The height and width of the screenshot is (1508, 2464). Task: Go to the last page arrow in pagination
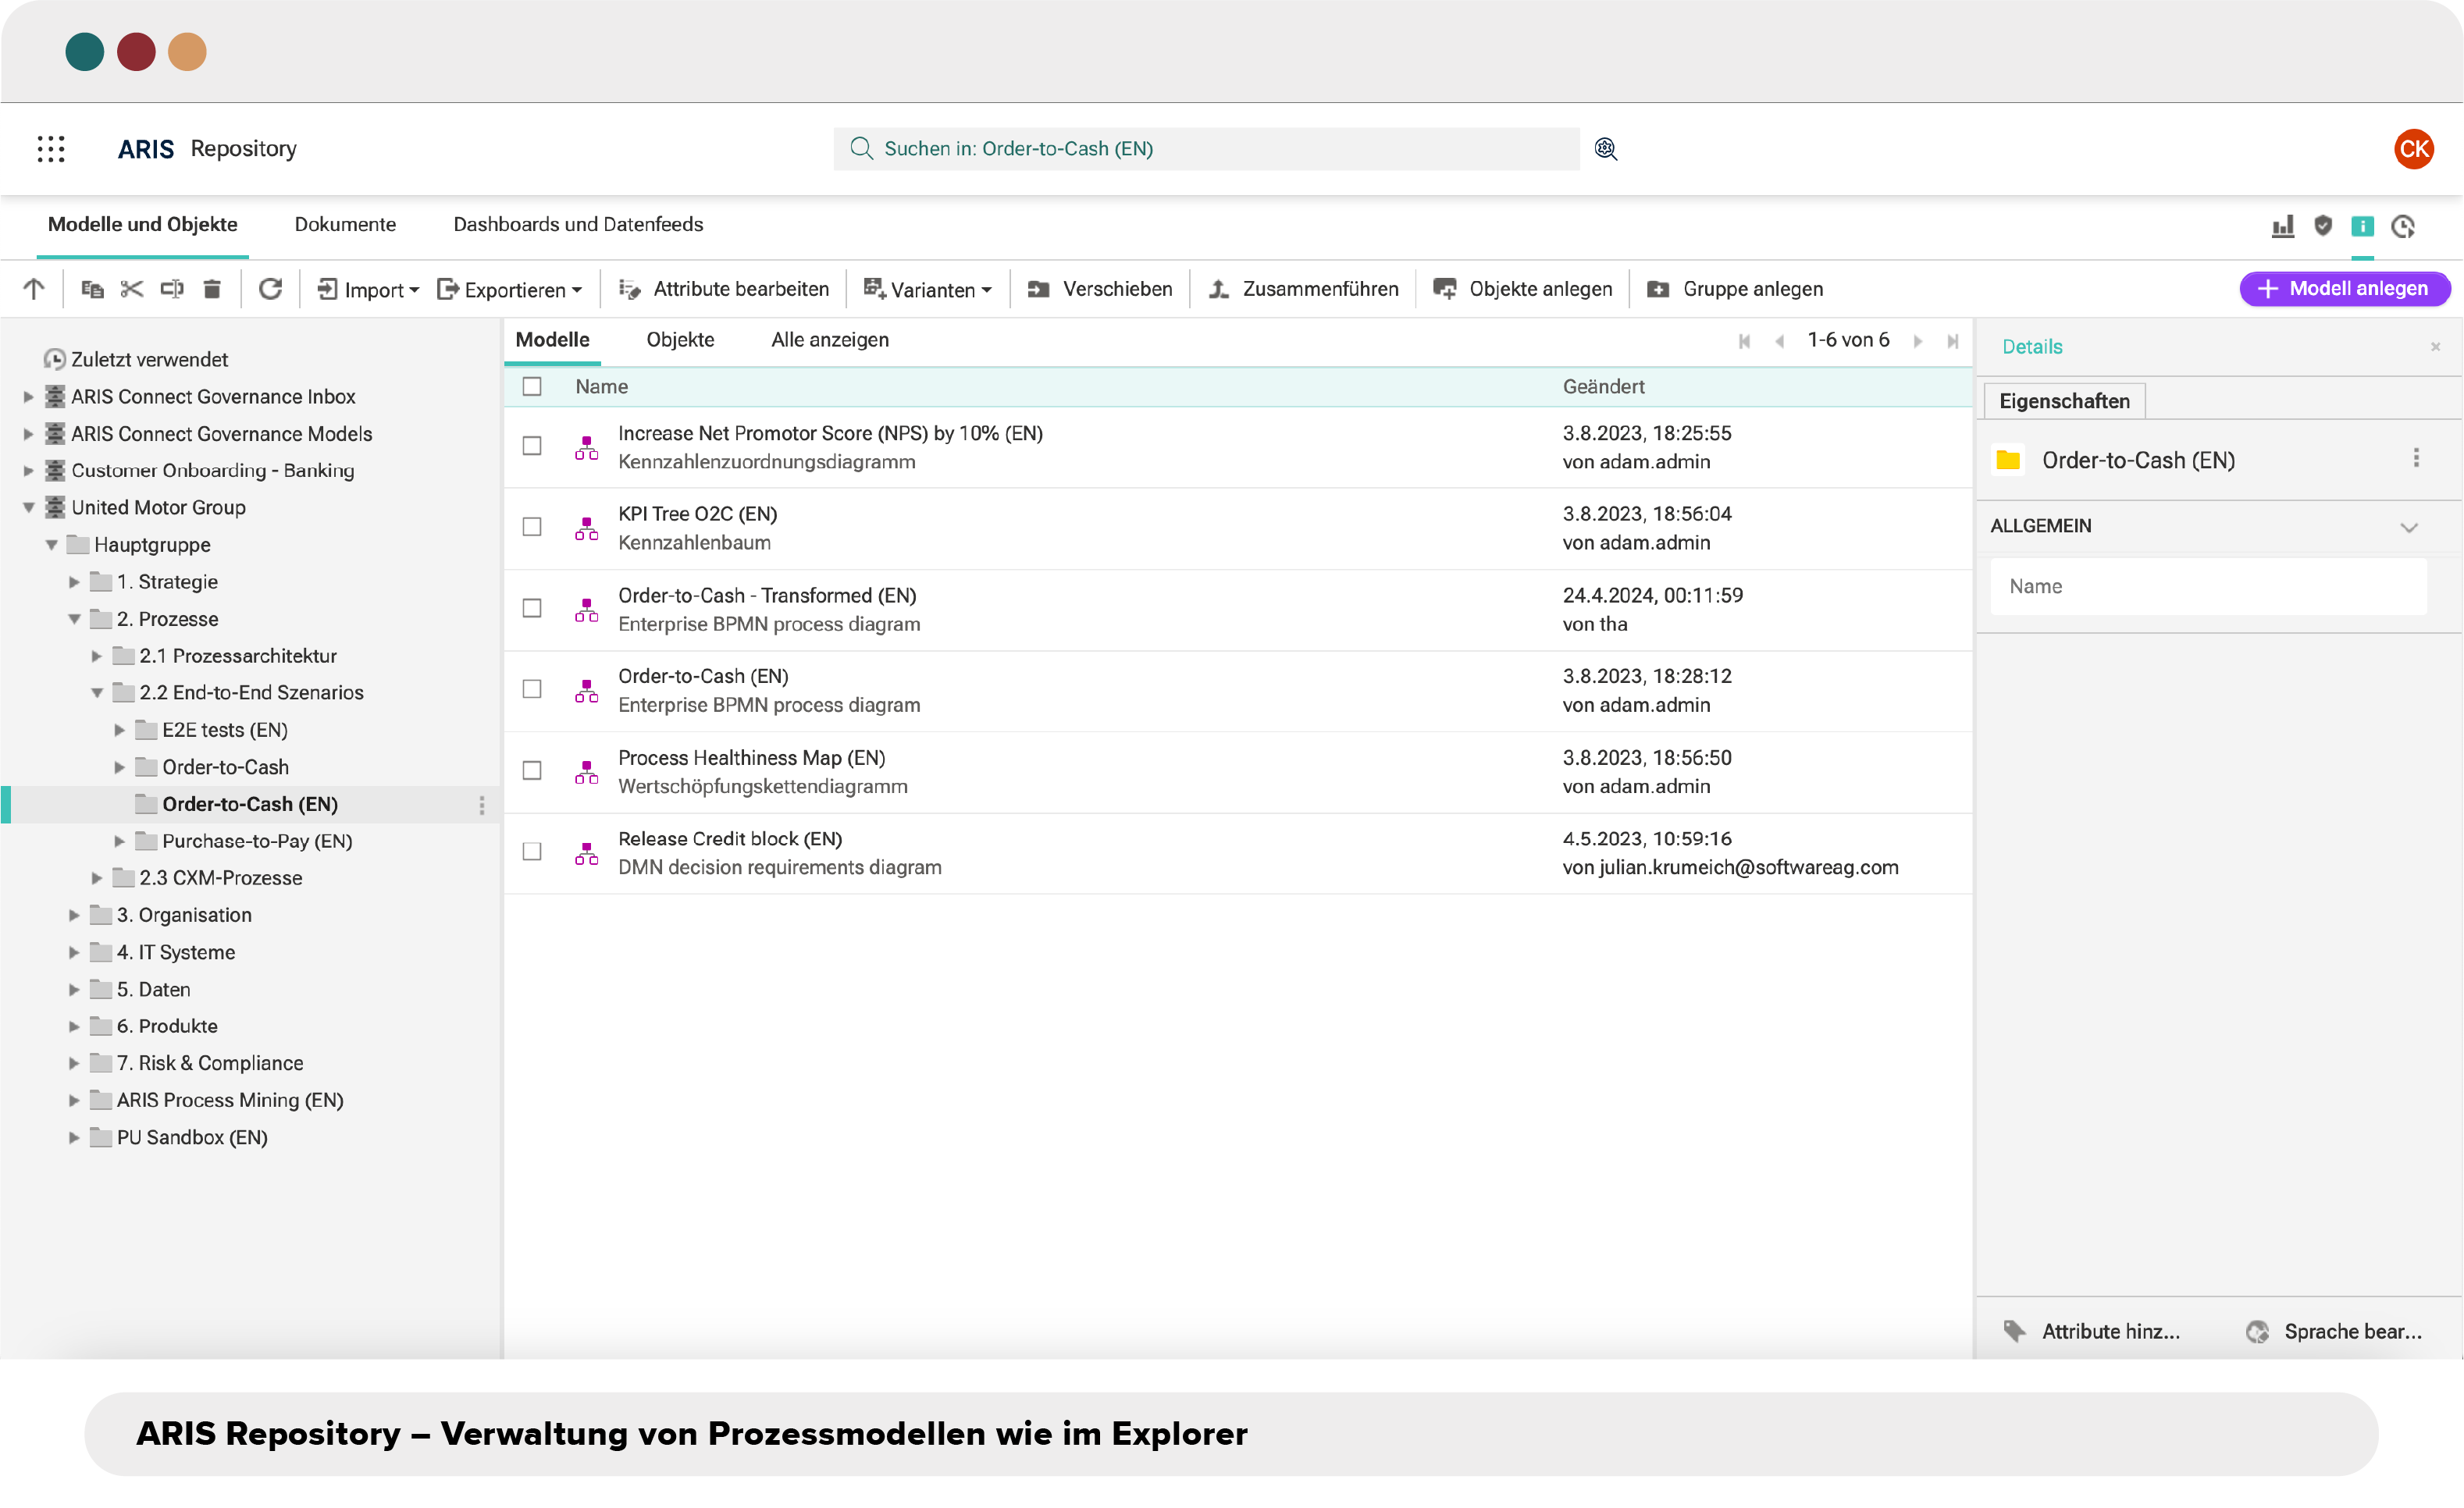tap(1952, 341)
